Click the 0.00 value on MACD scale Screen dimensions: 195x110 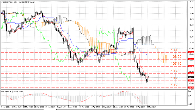click(x=190, y=96)
